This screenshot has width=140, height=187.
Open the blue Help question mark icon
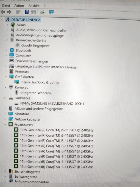(x=27, y=12)
